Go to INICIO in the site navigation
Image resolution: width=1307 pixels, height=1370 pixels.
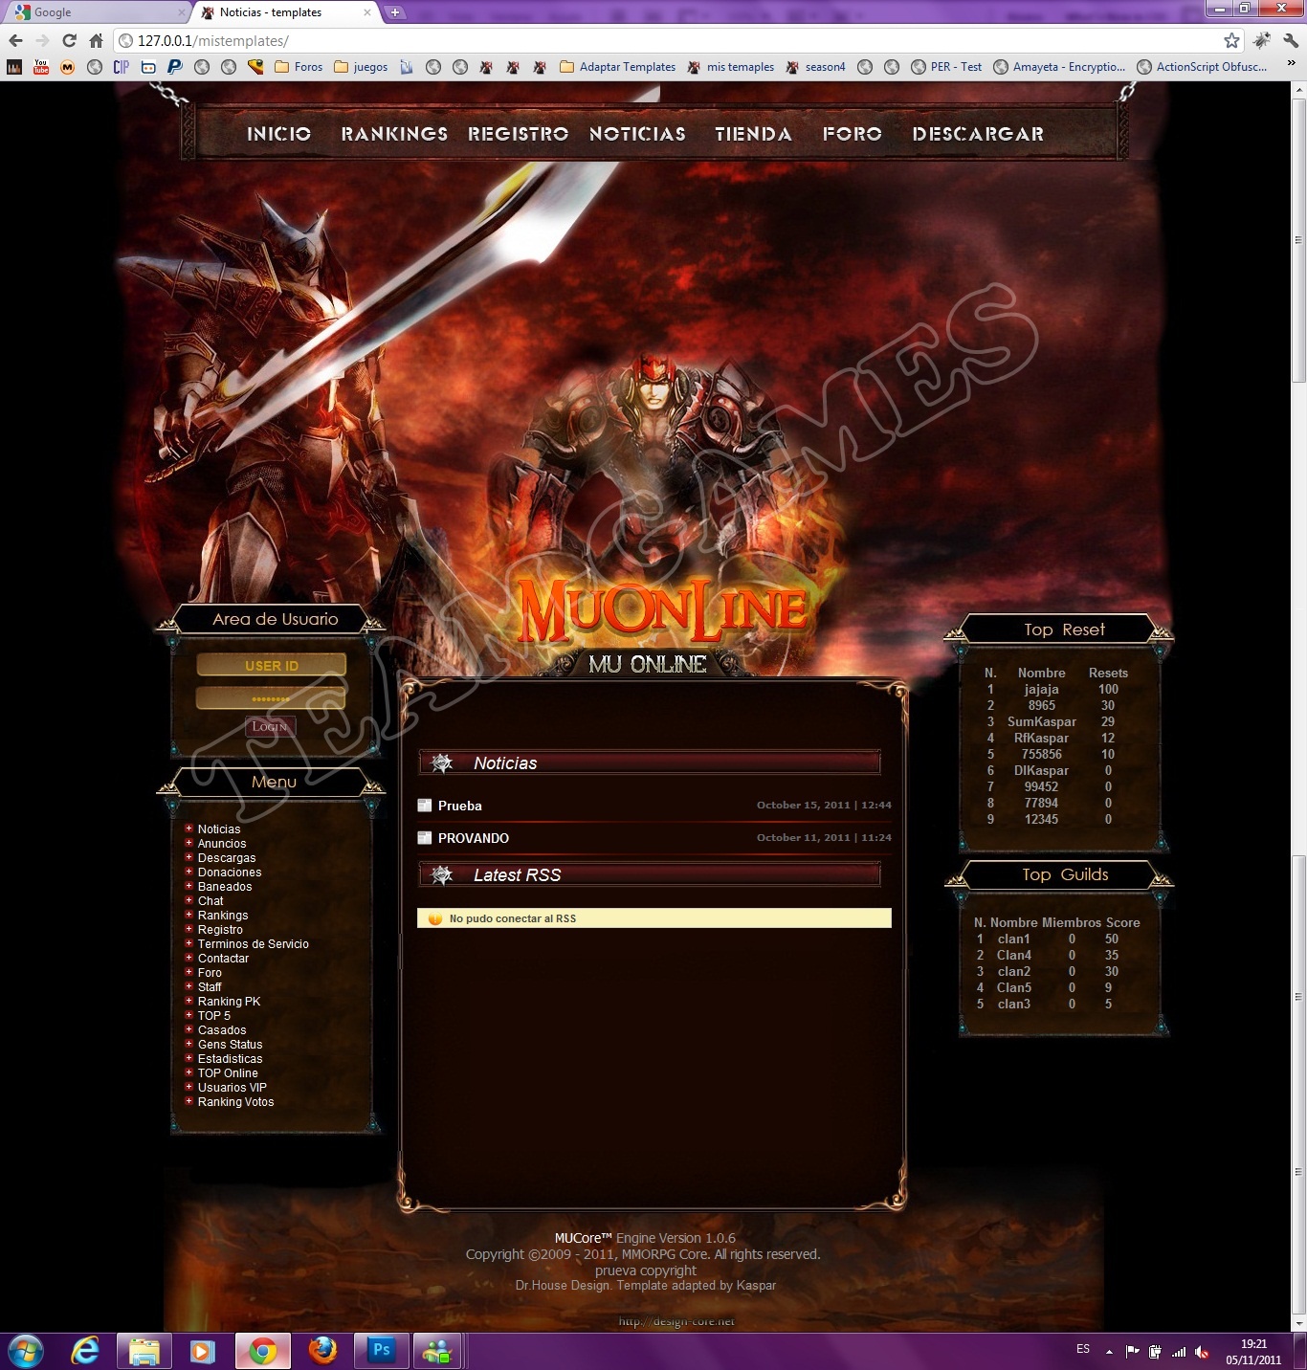pos(278,134)
